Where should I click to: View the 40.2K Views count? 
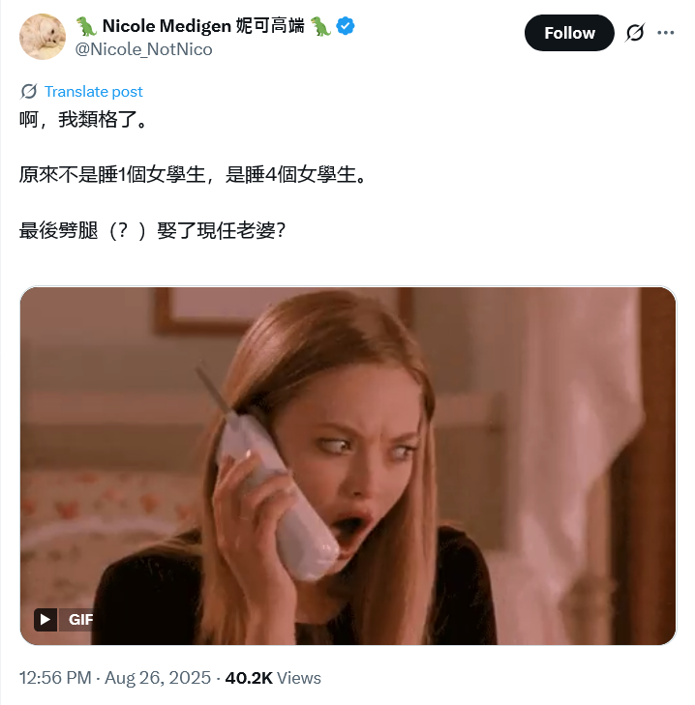pos(273,678)
